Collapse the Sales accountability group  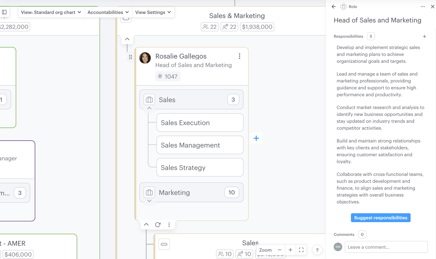149,108
